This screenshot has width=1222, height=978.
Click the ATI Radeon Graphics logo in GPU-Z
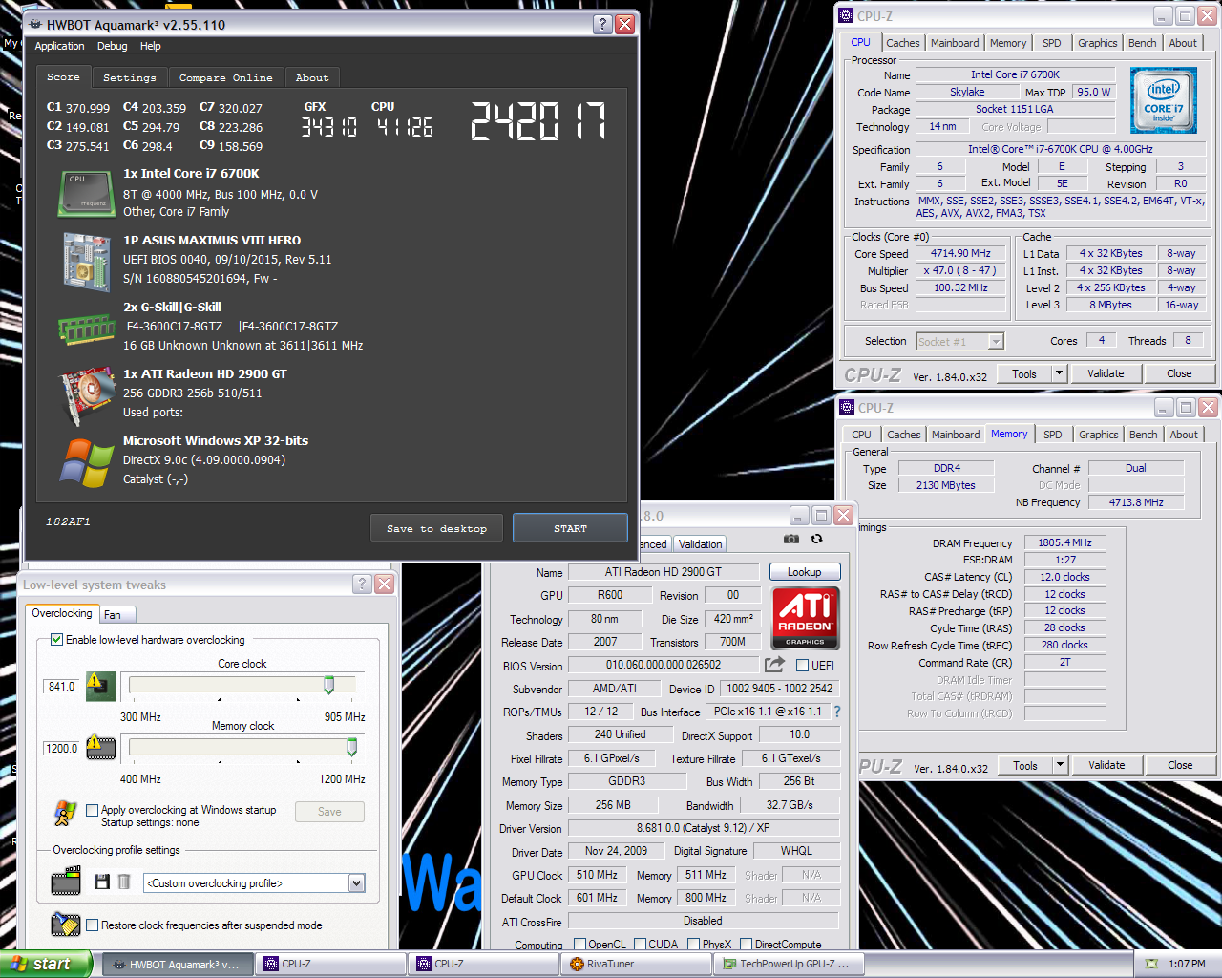click(x=805, y=617)
